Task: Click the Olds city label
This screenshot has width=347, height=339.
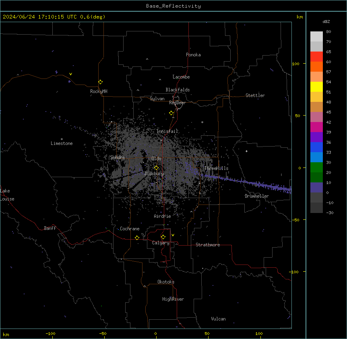Action: [x=156, y=159]
